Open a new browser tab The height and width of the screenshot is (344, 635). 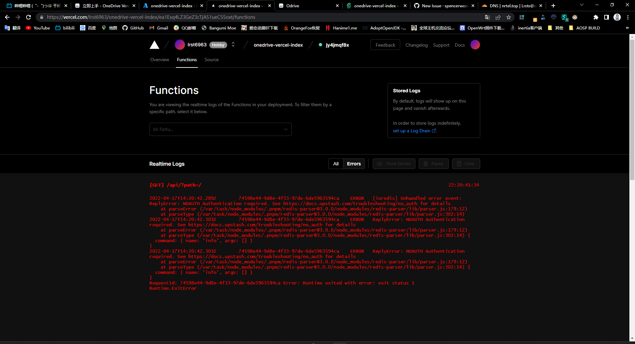(553, 6)
